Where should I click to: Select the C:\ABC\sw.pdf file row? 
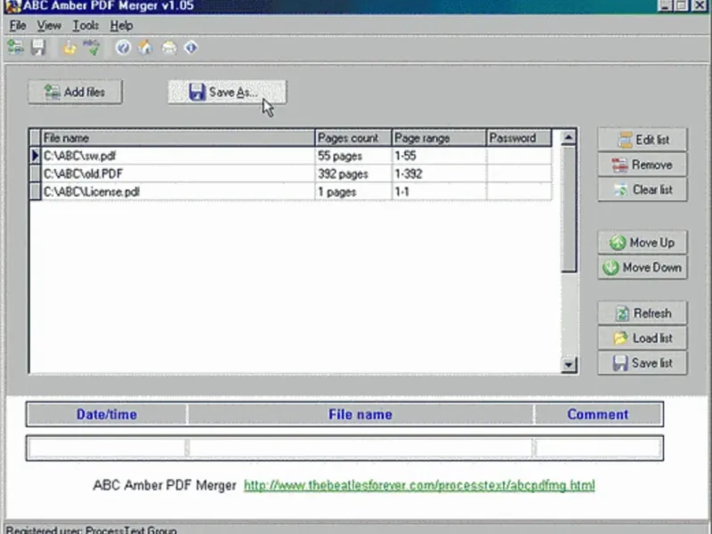[x=291, y=156]
